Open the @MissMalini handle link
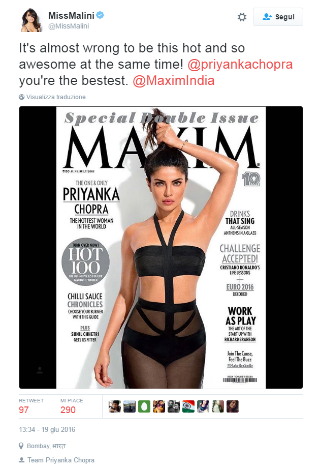The image size is (320, 468). [x=69, y=26]
